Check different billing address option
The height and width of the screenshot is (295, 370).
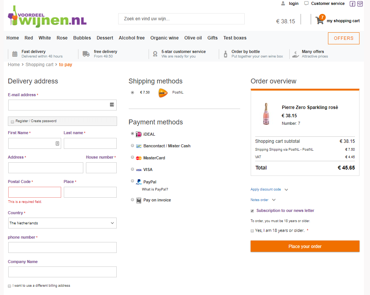[x=9, y=286]
